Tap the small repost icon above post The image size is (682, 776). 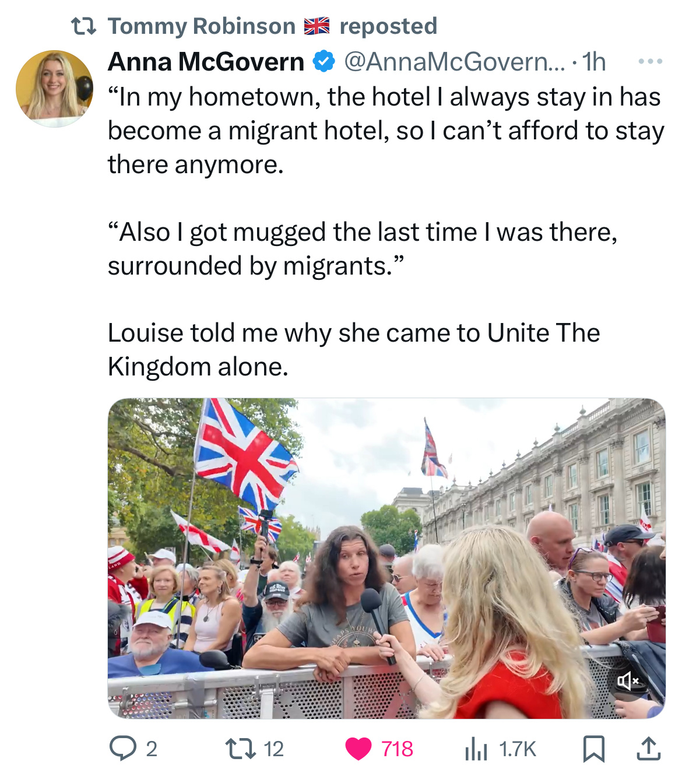pos(83,26)
